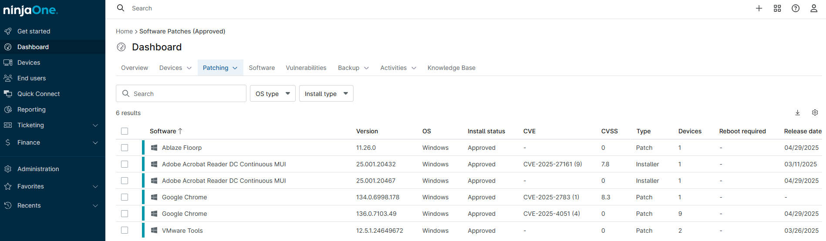Viewport: 826px width, 241px height.
Task: Open the help question mark icon
Action: [x=796, y=8]
